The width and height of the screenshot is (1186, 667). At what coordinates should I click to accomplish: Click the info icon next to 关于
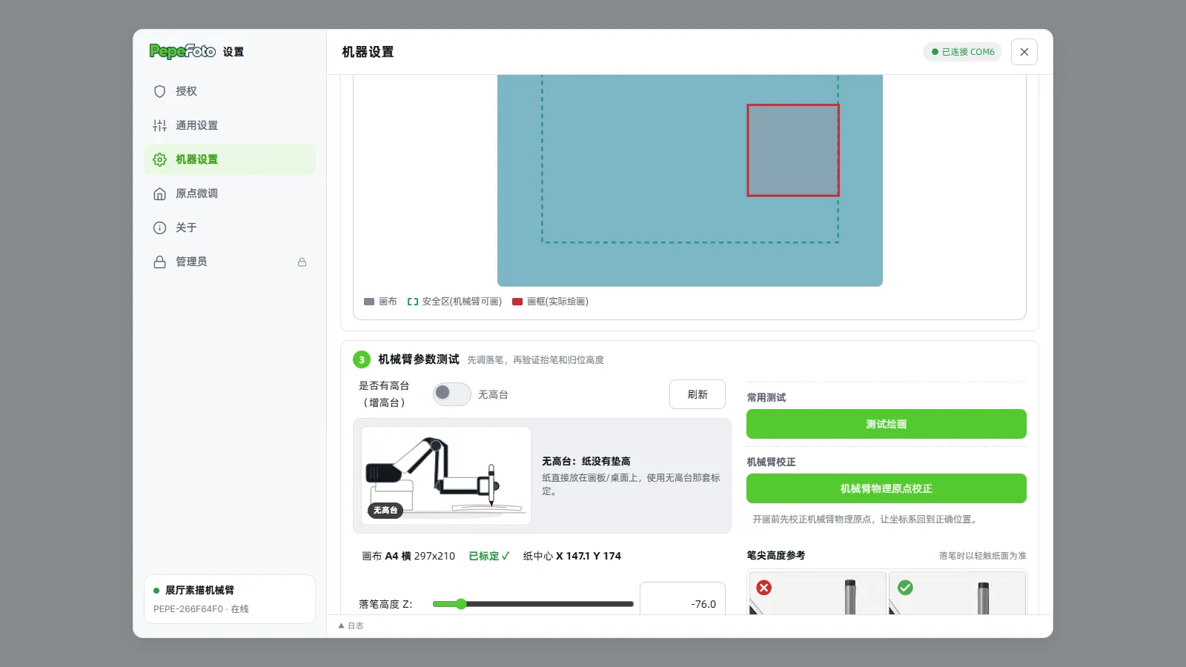point(159,228)
